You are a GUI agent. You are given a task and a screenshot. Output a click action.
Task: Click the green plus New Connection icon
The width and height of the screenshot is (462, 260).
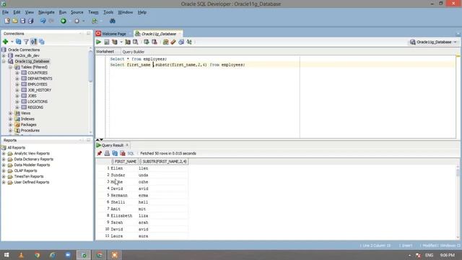click(5, 42)
